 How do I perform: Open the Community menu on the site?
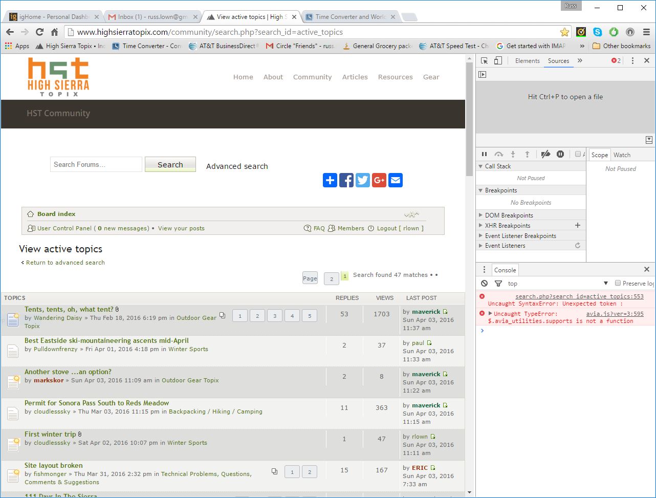click(312, 77)
